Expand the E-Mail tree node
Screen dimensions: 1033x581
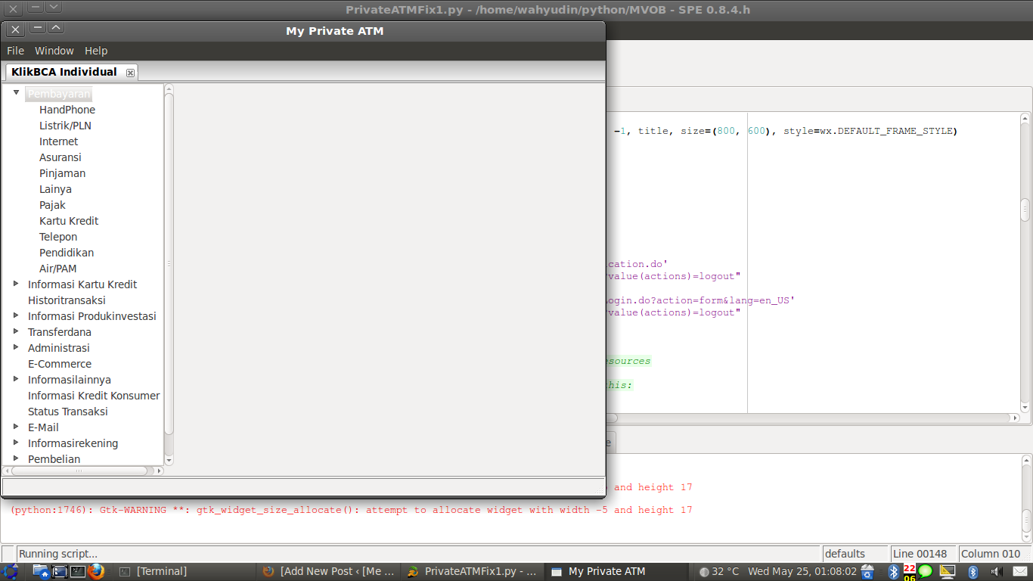pyautogui.click(x=17, y=427)
